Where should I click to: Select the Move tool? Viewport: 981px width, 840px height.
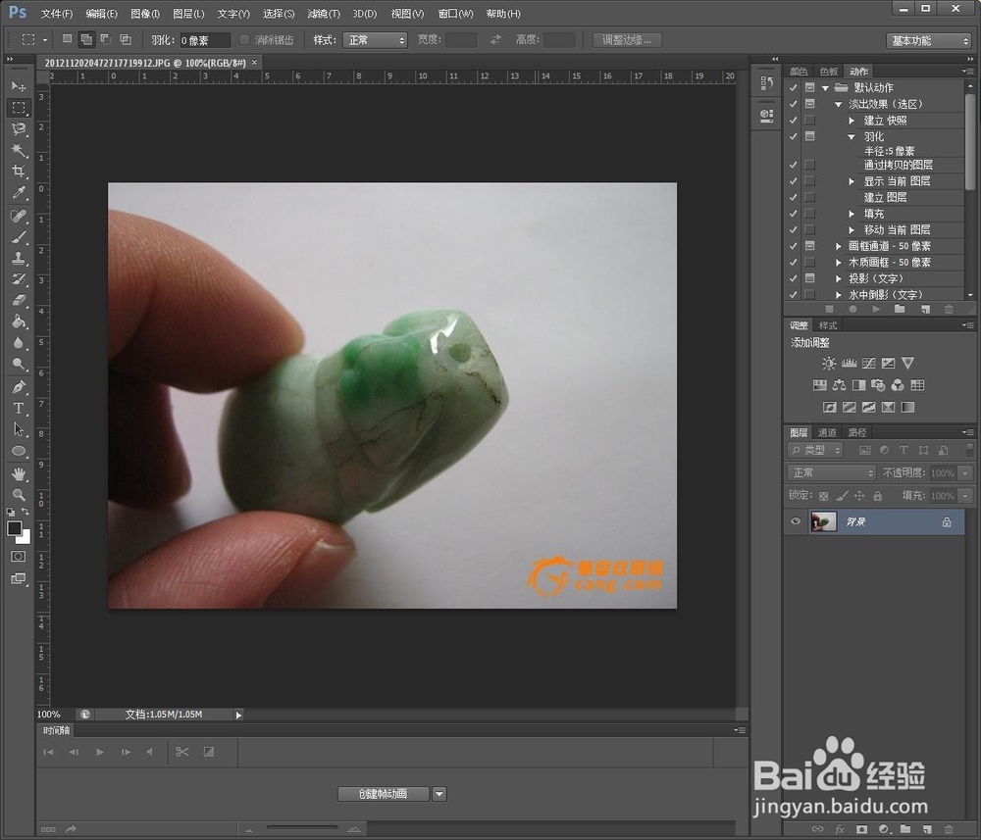point(19,85)
